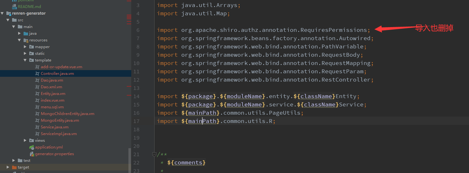Expand the java folder arrow
This screenshot has height=173, width=469.
pos(19,33)
